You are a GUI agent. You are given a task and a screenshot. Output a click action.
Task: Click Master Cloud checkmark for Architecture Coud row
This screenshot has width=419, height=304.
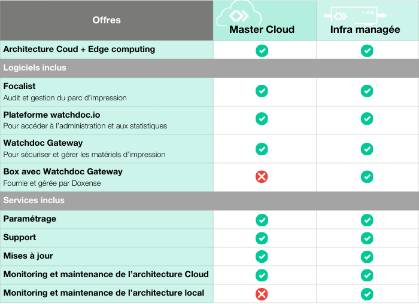pos(262,51)
